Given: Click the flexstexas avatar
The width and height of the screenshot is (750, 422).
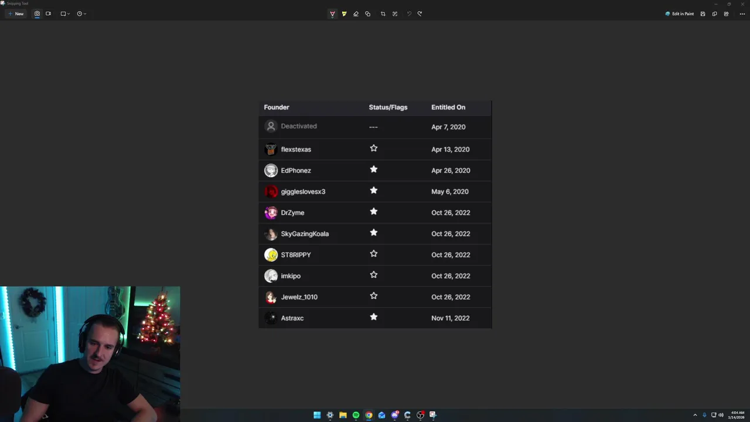Looking at the screenshot, I should 271,149.
